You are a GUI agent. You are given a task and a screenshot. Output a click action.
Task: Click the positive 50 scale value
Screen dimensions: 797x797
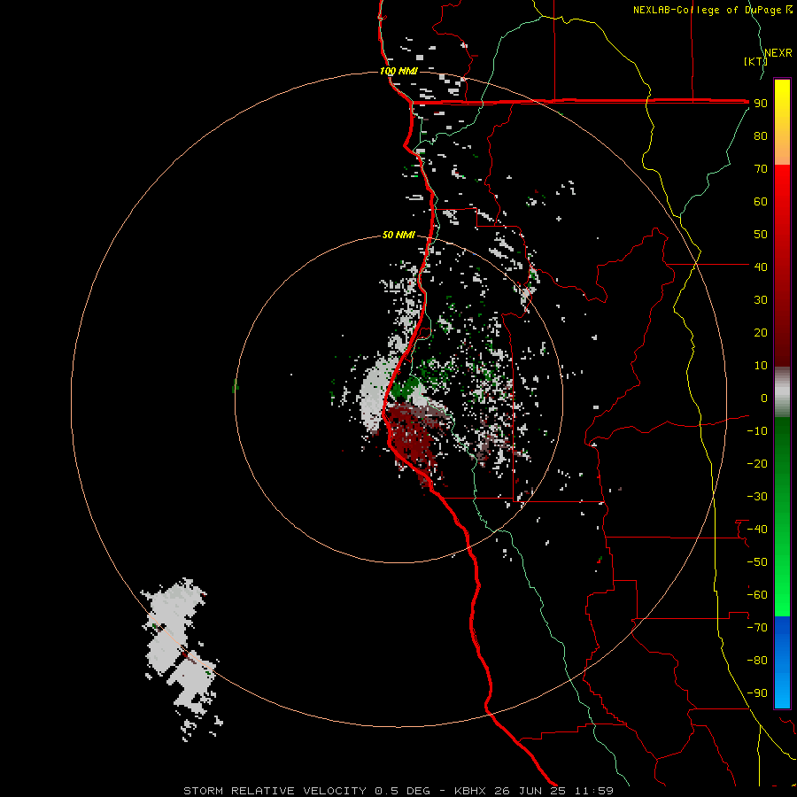pyautogui.click(x=761, y=235)
